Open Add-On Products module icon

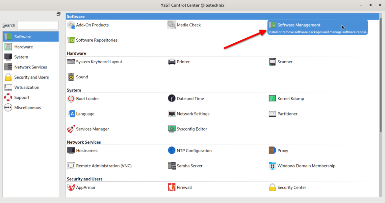(71, 25)
